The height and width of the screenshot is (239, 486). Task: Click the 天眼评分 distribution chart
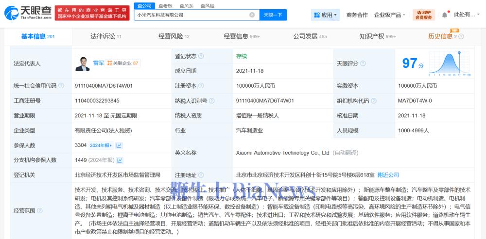[x=450, y=64]
